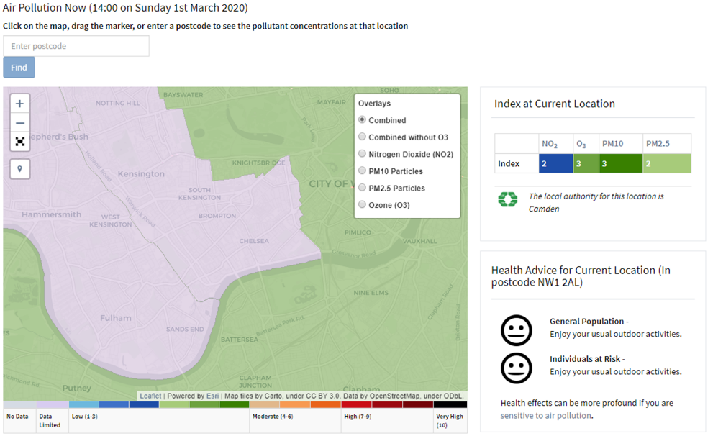Click the Find button
The height and width of the screenshot is (436, 713).
(19, 68)
